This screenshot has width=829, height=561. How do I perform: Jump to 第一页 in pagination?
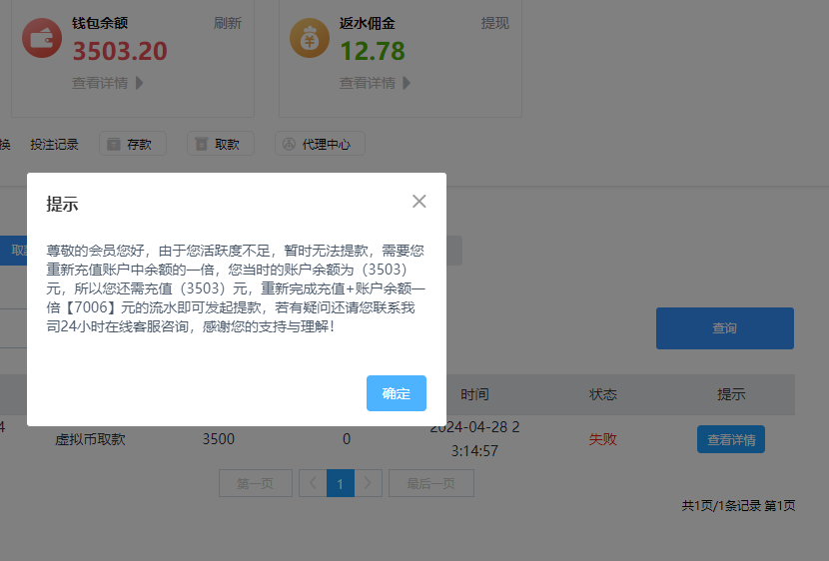255,484
